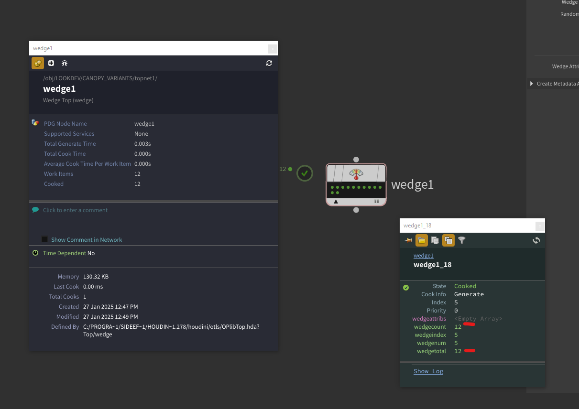The width and height of the screenshot is (579, 409).
Task: Click the funnel filter icon
Action: pyautogui.click(x=461, y=240)
